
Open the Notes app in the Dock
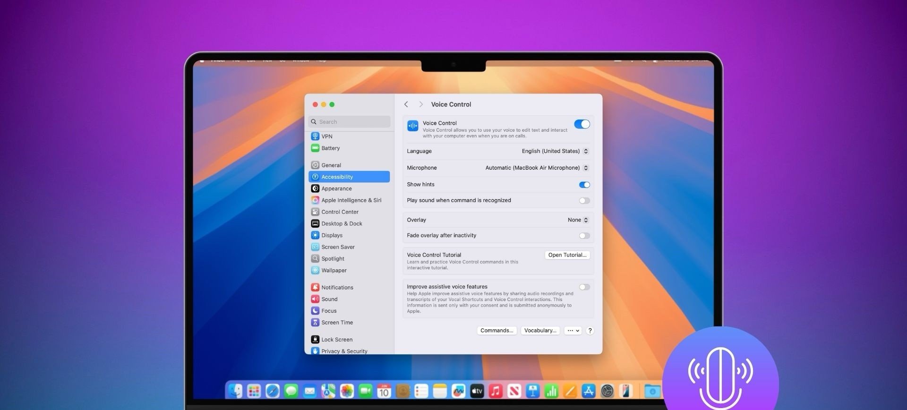[x=440, y=391]
